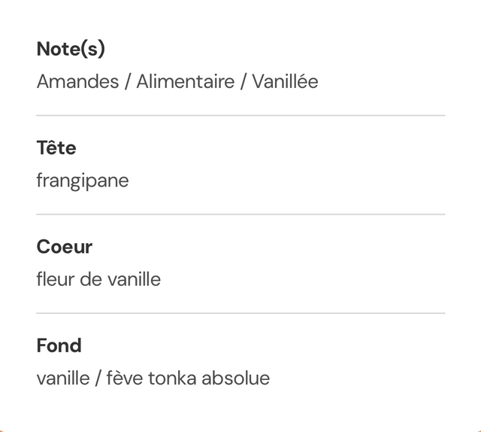Click vanille in fleur de vanille
This screenshot has height=432, width=481.
point(134,279)
